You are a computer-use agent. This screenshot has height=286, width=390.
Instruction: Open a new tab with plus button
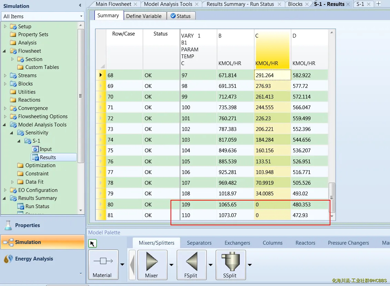pos(378,4)
